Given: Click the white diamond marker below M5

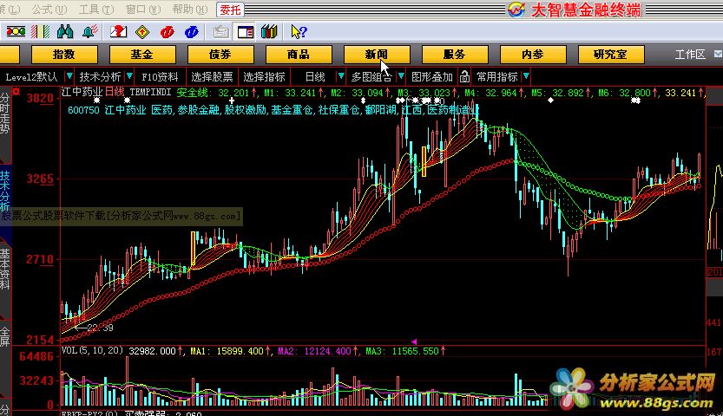Looking at the screenshot, I should [550, 100].
